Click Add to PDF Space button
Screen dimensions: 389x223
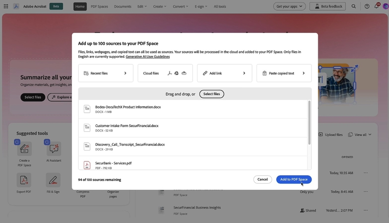294,179
